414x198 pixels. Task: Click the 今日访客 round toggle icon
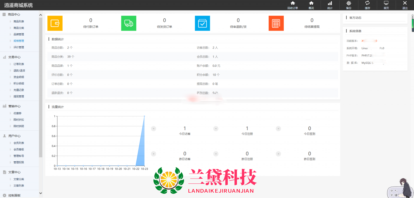154,129
